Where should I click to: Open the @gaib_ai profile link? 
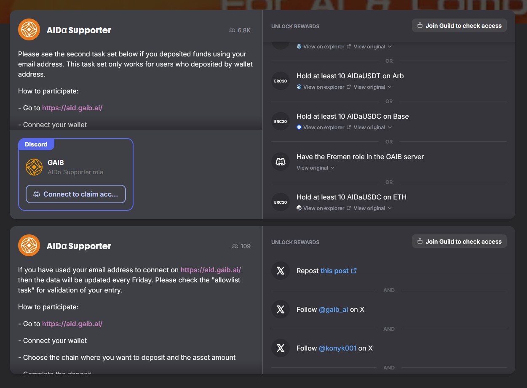(333, 309)
